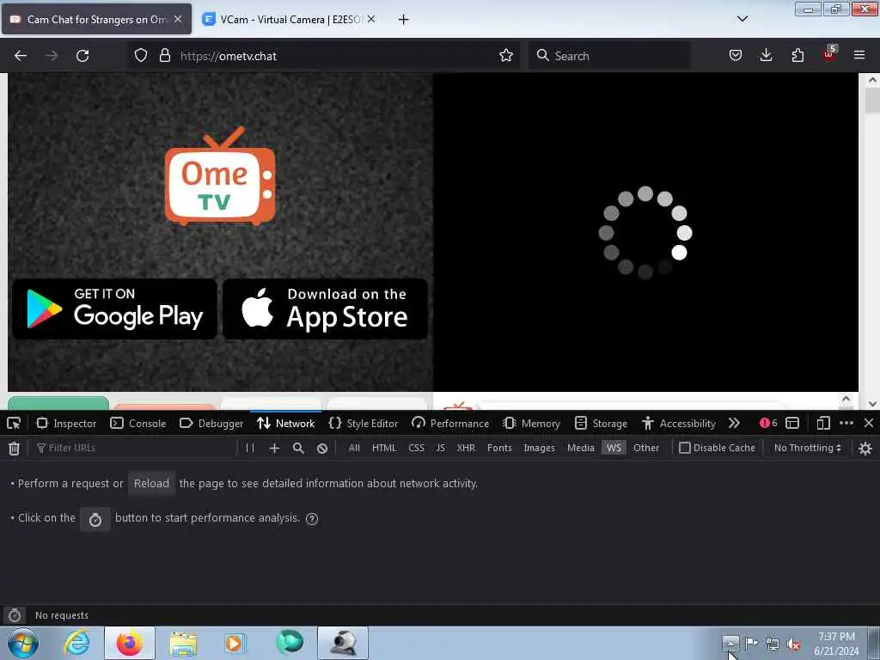Click the site padlock security icon
Screen dimensions: 880x660
[x=164, y=56]
